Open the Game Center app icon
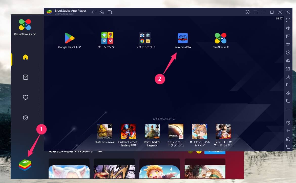The height and width of the screenshot is (183, 296). click(107, 38)
